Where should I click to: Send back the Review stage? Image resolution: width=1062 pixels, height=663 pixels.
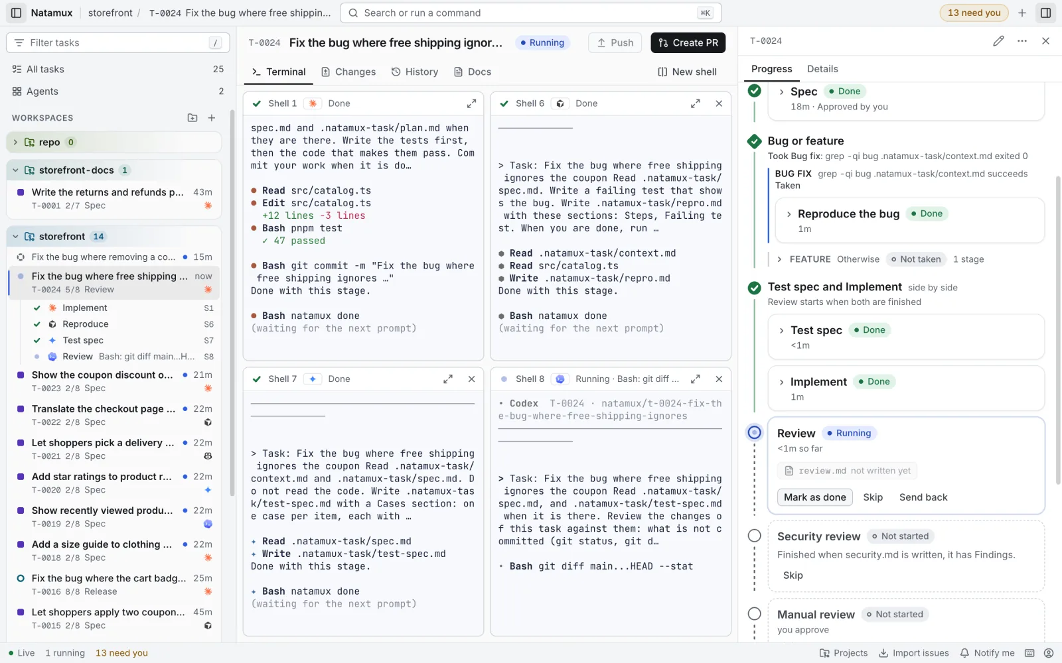point(923,497)
